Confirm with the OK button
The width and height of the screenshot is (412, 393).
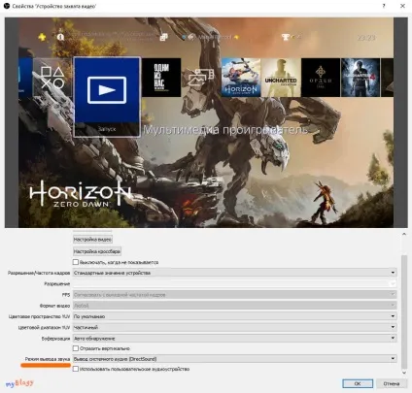(358, 383)
